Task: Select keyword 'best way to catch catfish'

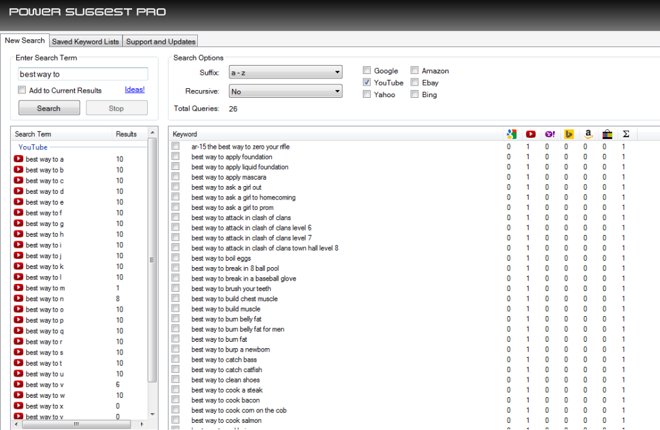Action: point(226,369)
